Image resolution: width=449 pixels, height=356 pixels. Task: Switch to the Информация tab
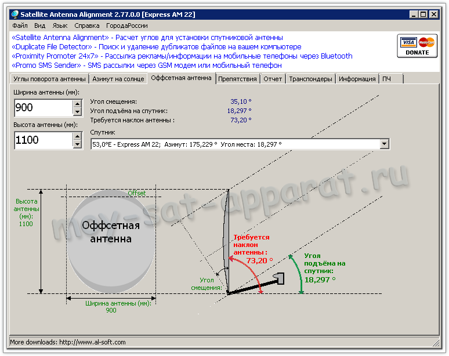point(357,79)
